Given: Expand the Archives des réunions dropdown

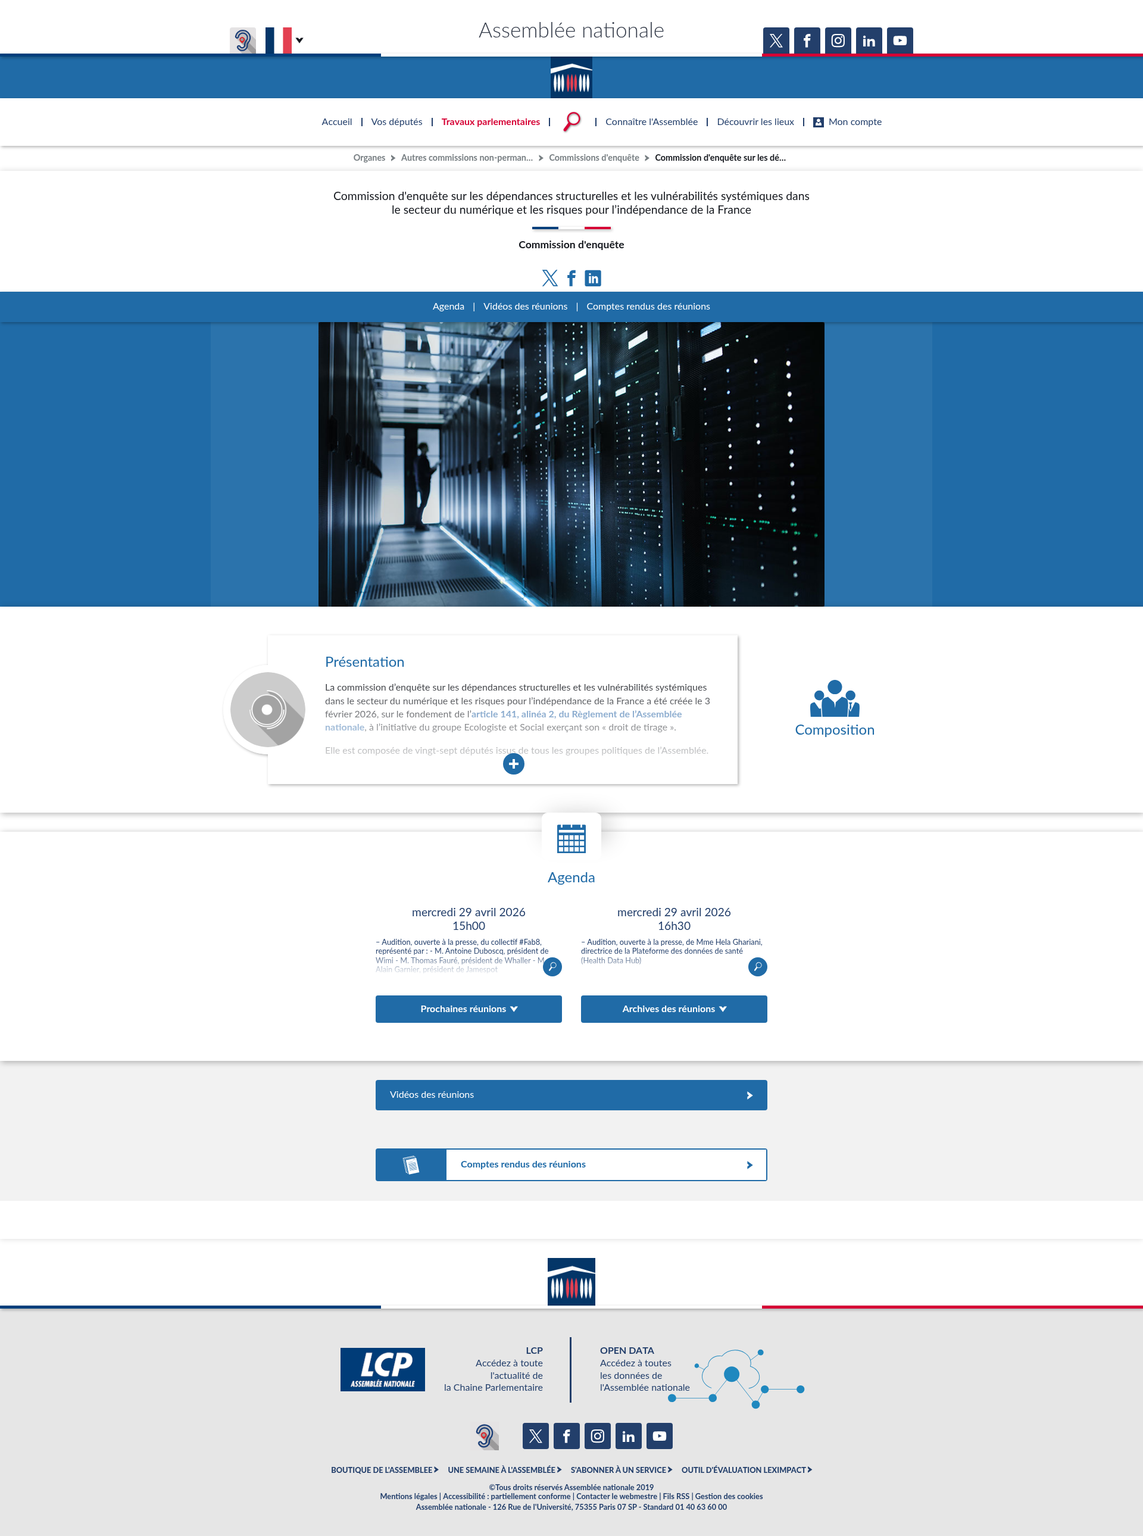Looking at the screenshot, I should [x=674, y=1009].
